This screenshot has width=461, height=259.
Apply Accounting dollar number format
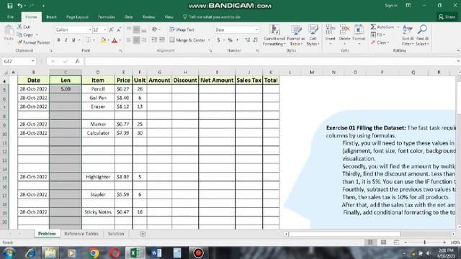tap(218, 40)
